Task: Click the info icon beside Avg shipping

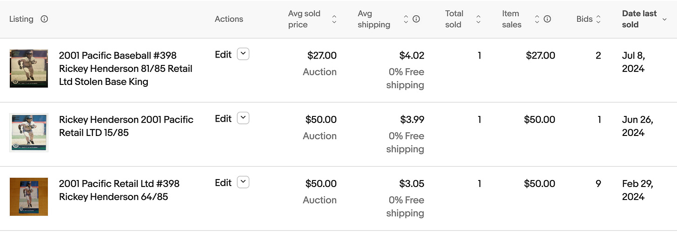Action: coord(417,19)
